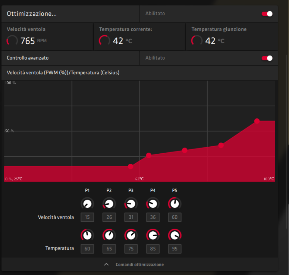This screenshot has width=289, height=275.
Task: Click the Temperatura corrente 42 °C value
Action: (x=123, y=41)
